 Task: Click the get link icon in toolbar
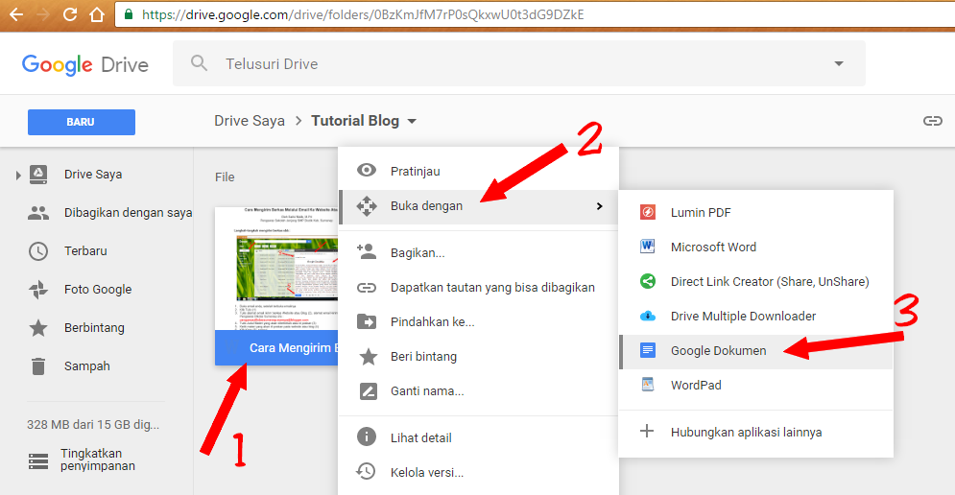click(933, 121)
